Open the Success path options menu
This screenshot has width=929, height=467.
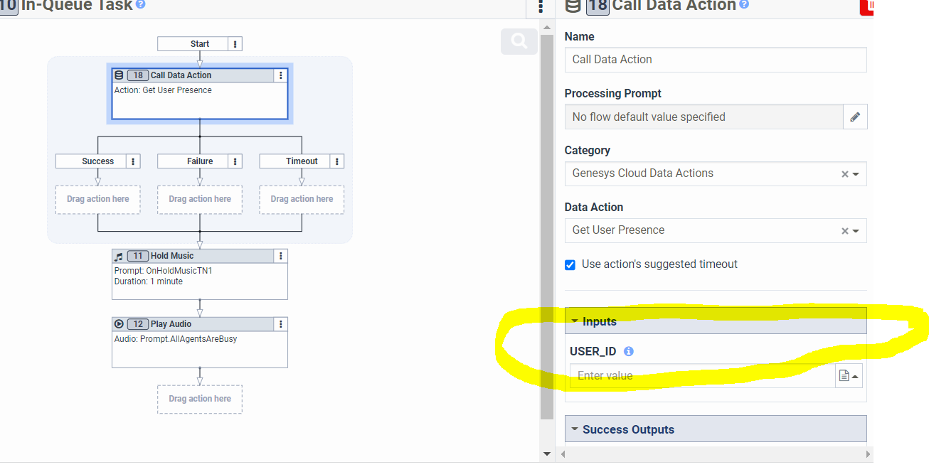point(134,161)
